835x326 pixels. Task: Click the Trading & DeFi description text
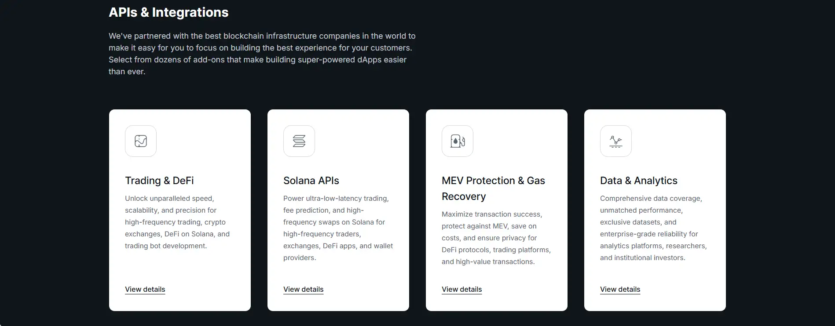177,222
